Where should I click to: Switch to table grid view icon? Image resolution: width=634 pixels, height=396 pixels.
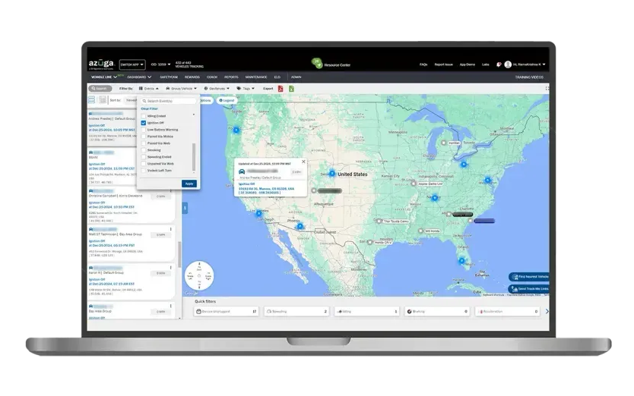pos(102,100)
